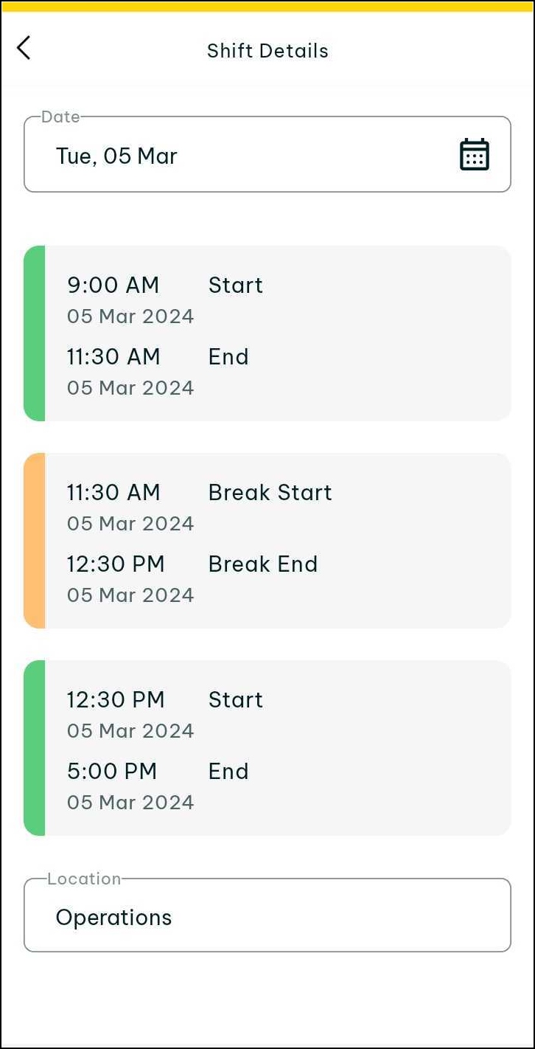The image size is (535, 1049).
Task: Click the Break Start label
Action: point(270,493)
